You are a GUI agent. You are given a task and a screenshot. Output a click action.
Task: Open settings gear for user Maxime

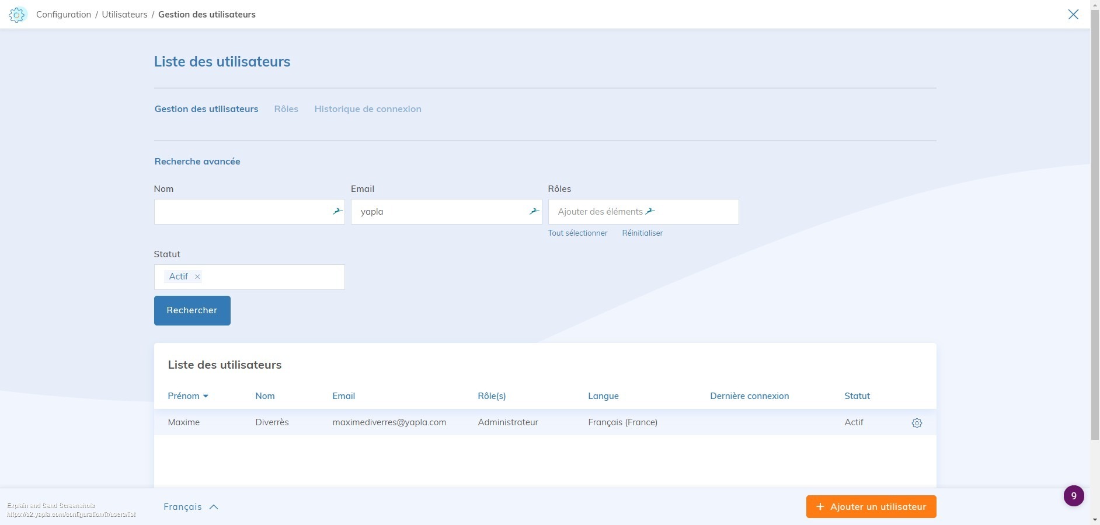pyautogui.click(x=917, y=423)
